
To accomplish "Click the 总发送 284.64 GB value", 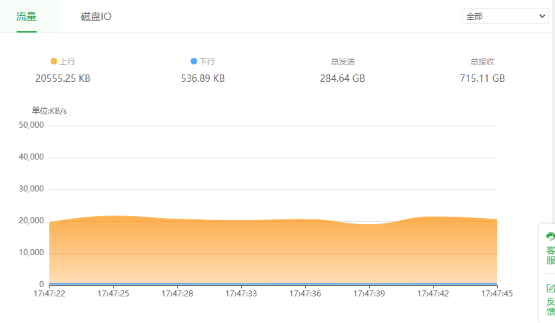I will [x=342, y=78].
